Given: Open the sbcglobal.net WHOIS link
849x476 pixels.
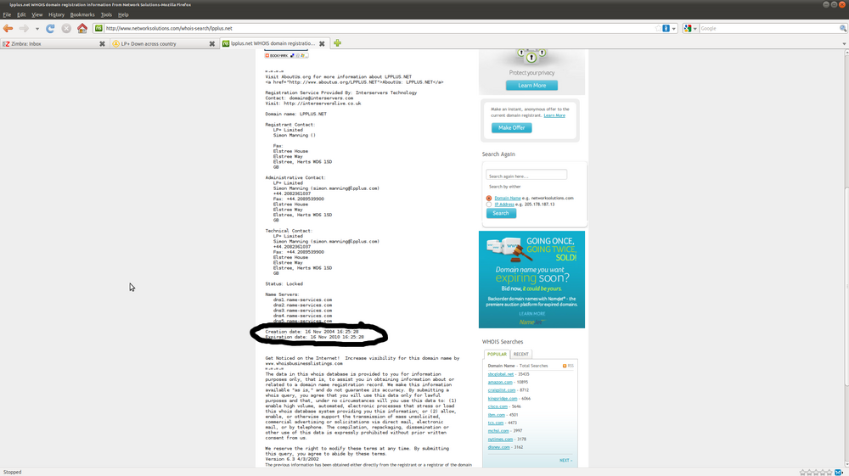Looking at the screenshot, I should pos(500,374).
